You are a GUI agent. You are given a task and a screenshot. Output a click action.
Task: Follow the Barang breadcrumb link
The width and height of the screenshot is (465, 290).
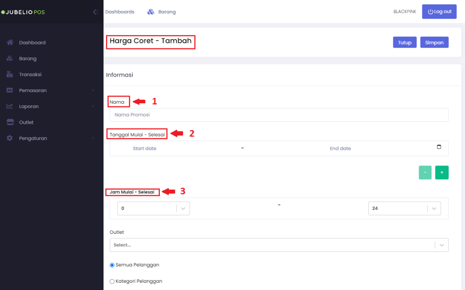pyautogui.click(x=167, y=12)
